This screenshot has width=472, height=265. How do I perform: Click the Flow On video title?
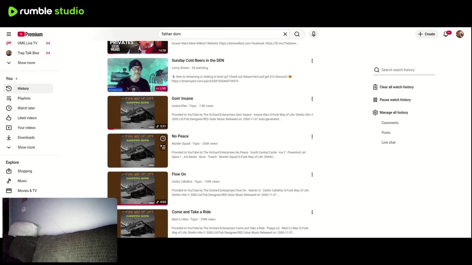[179, 174]
